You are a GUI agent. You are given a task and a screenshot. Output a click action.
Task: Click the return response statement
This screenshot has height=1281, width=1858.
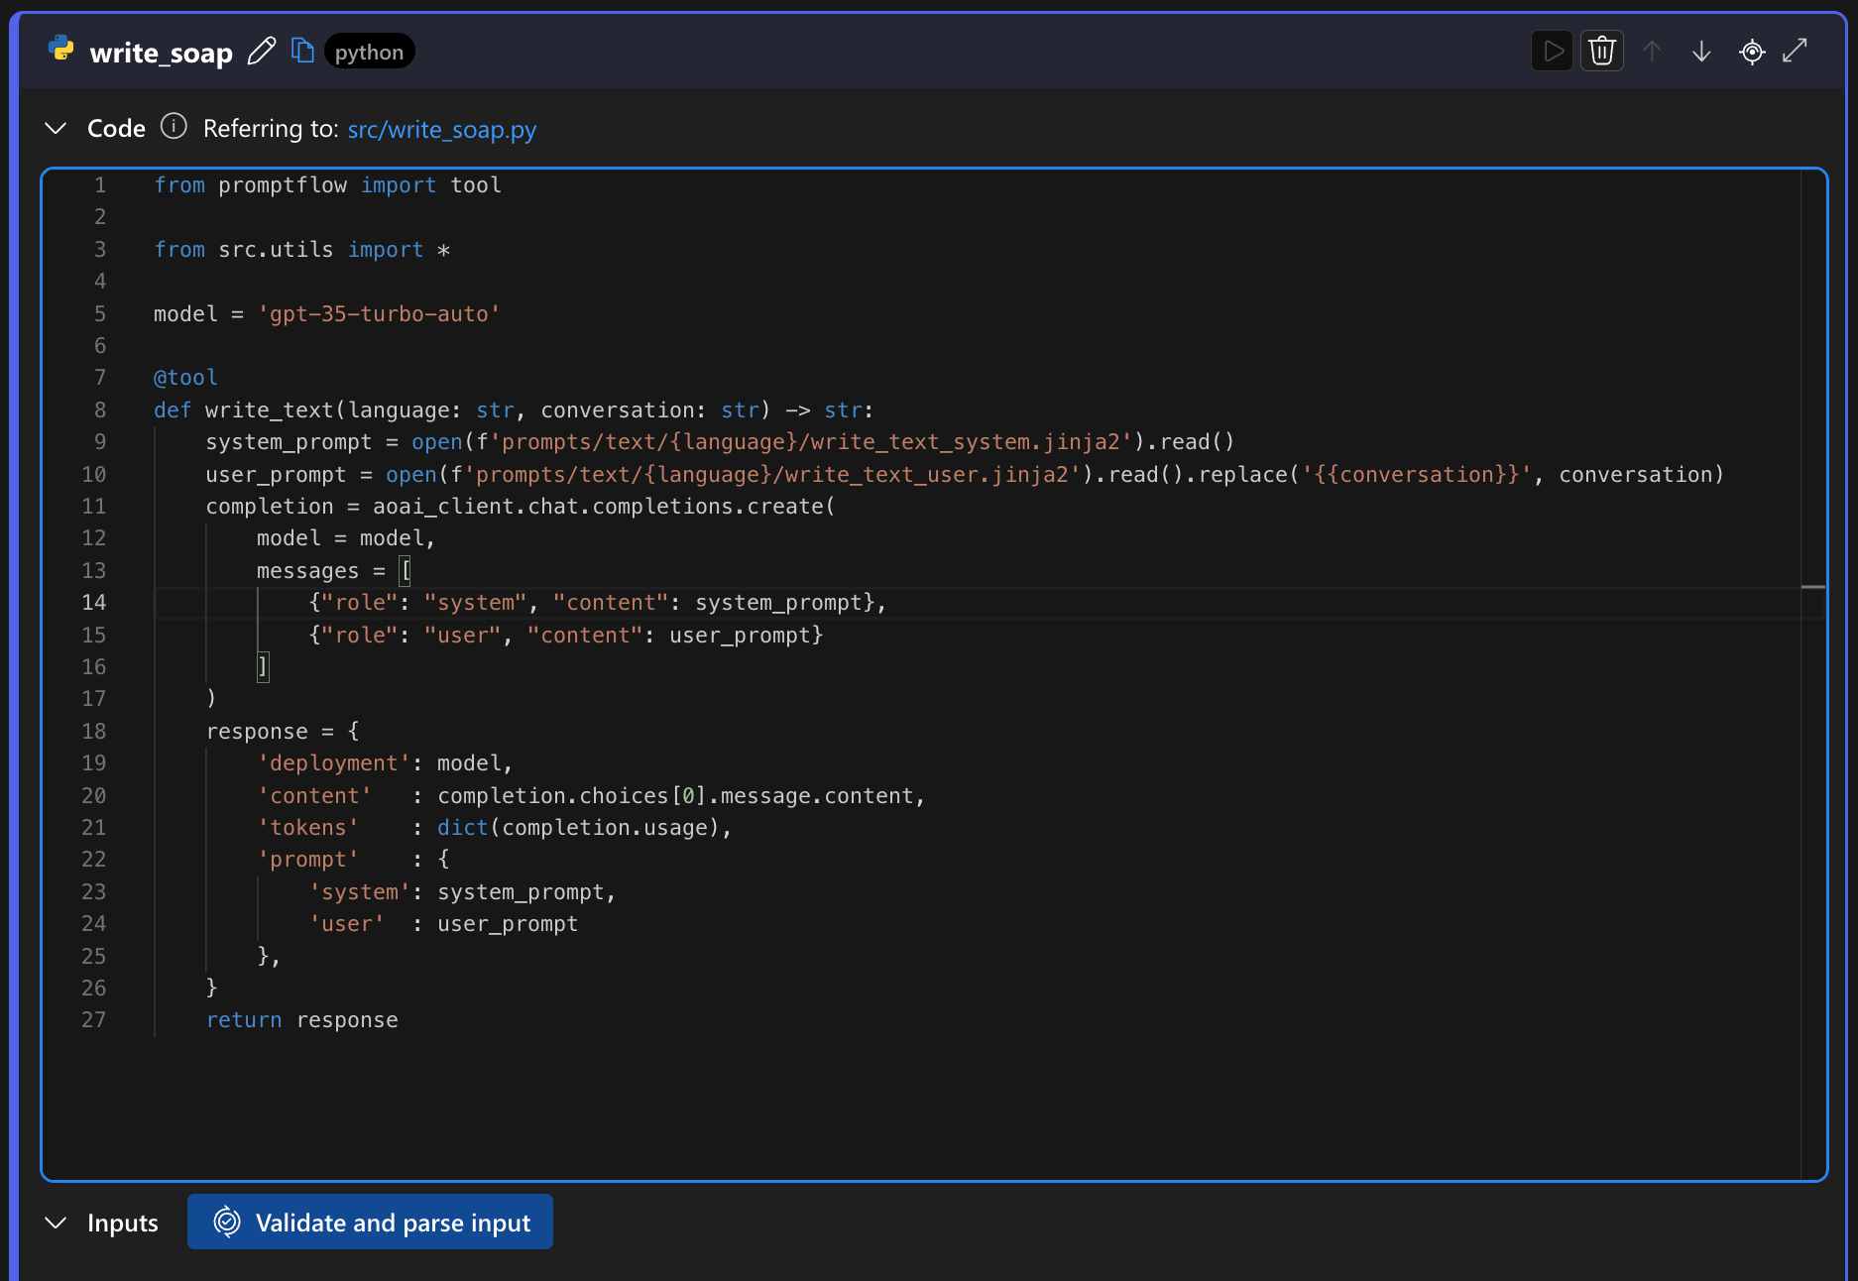302,1020
